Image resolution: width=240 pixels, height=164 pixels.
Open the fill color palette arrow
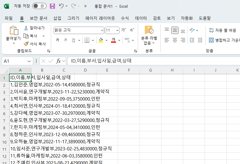pos(107,40)
